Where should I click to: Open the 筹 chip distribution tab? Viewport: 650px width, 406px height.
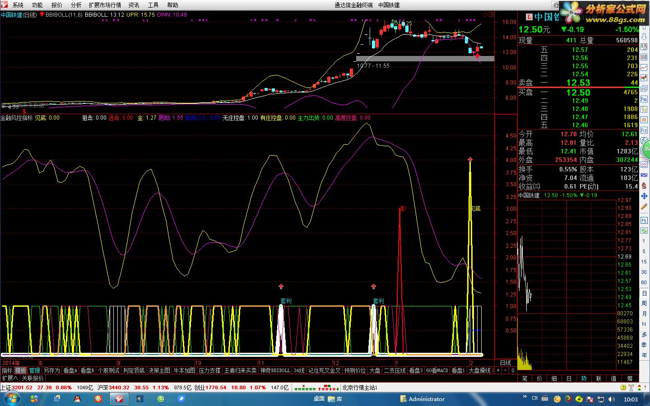pyautogui.click(x=630, y=378)
